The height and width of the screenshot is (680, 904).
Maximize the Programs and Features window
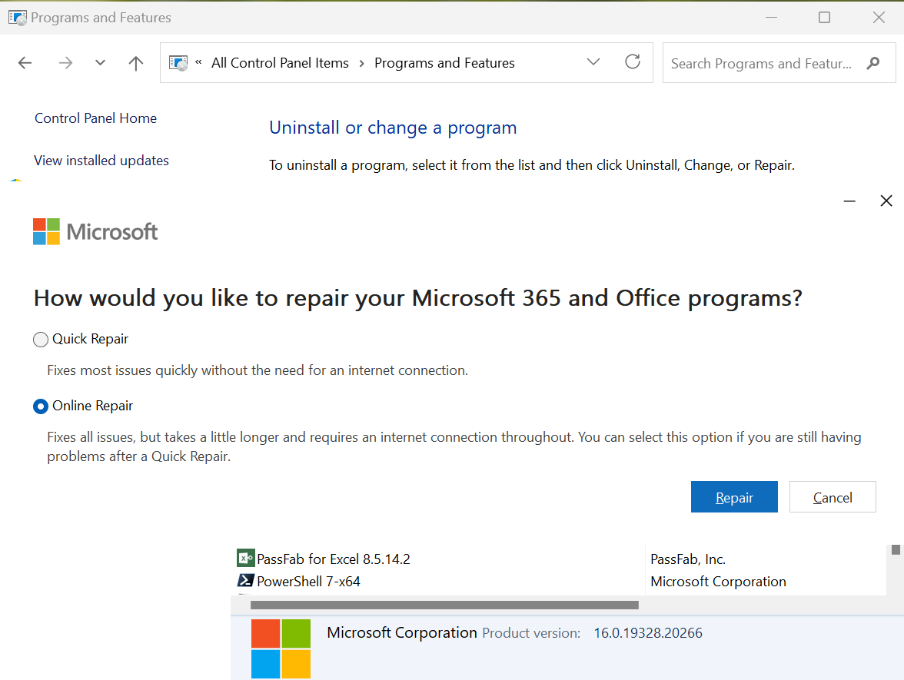(824, 17)
